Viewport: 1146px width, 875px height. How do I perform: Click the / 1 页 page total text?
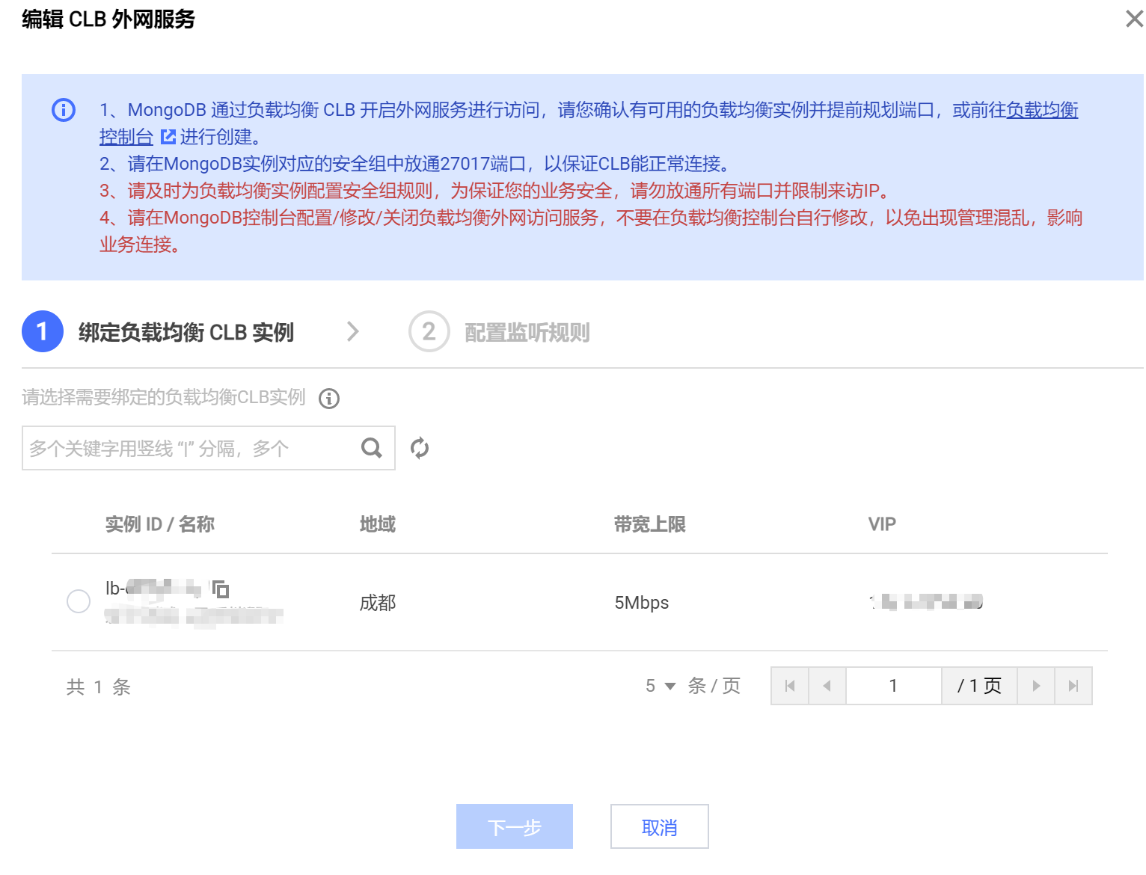979,686
